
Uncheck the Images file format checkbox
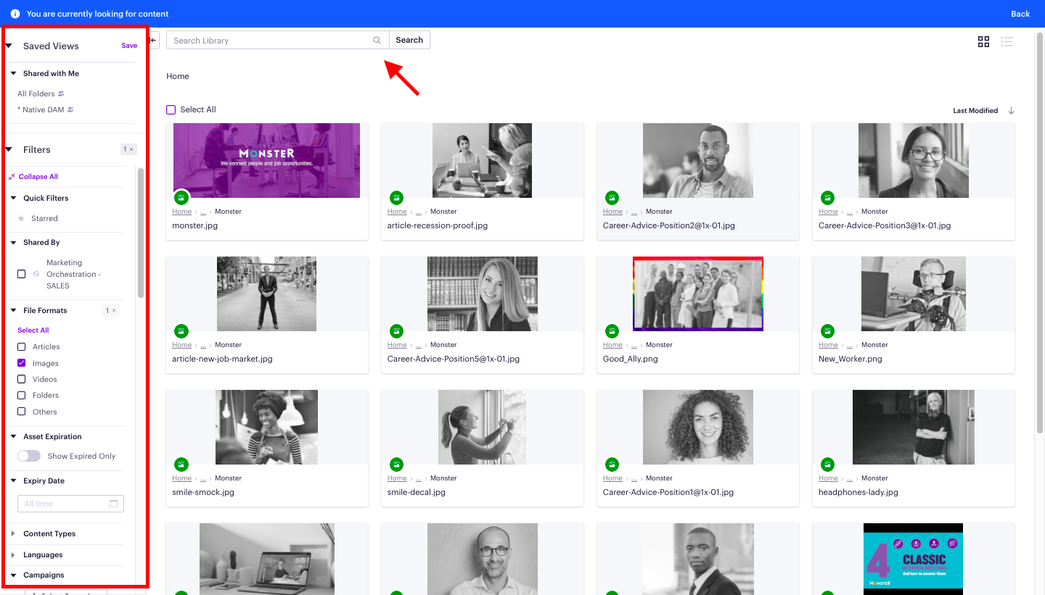coord(22,363)
